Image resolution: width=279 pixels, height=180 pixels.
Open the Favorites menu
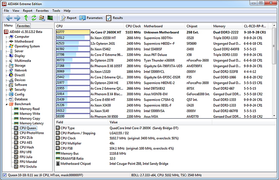(x=42, y=11)
